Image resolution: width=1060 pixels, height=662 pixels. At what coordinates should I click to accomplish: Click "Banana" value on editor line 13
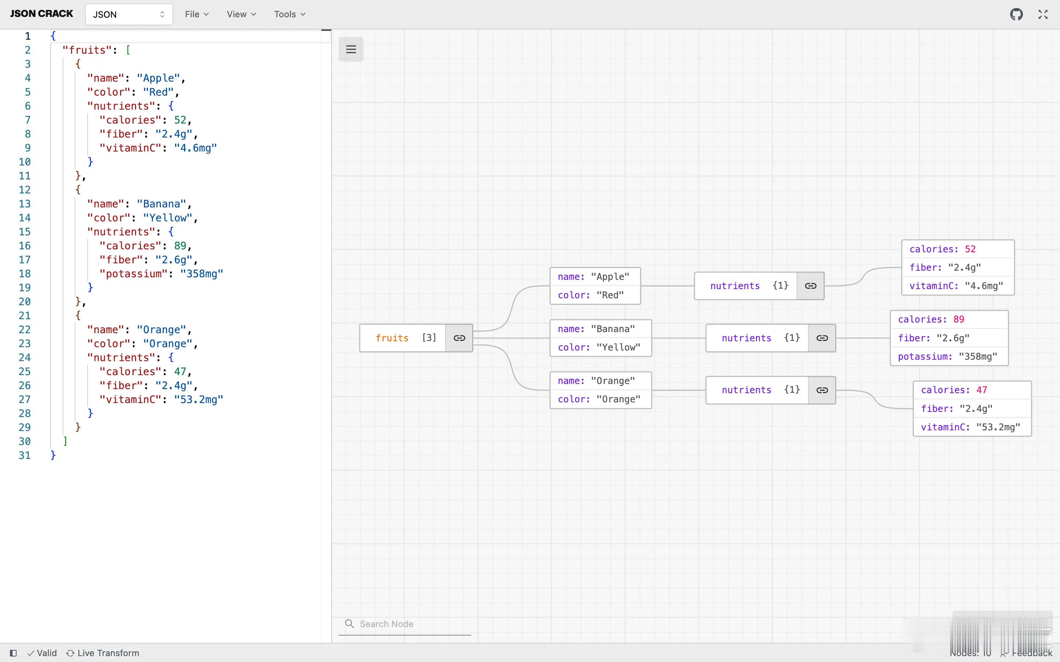click(x=162, y=204)
